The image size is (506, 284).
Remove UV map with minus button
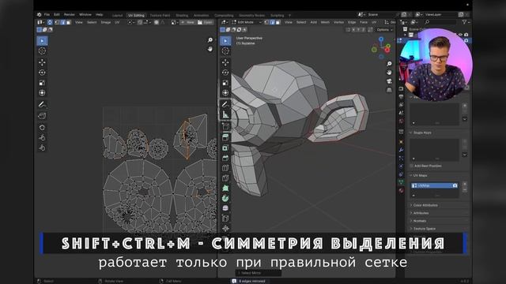tap(465, 190)
